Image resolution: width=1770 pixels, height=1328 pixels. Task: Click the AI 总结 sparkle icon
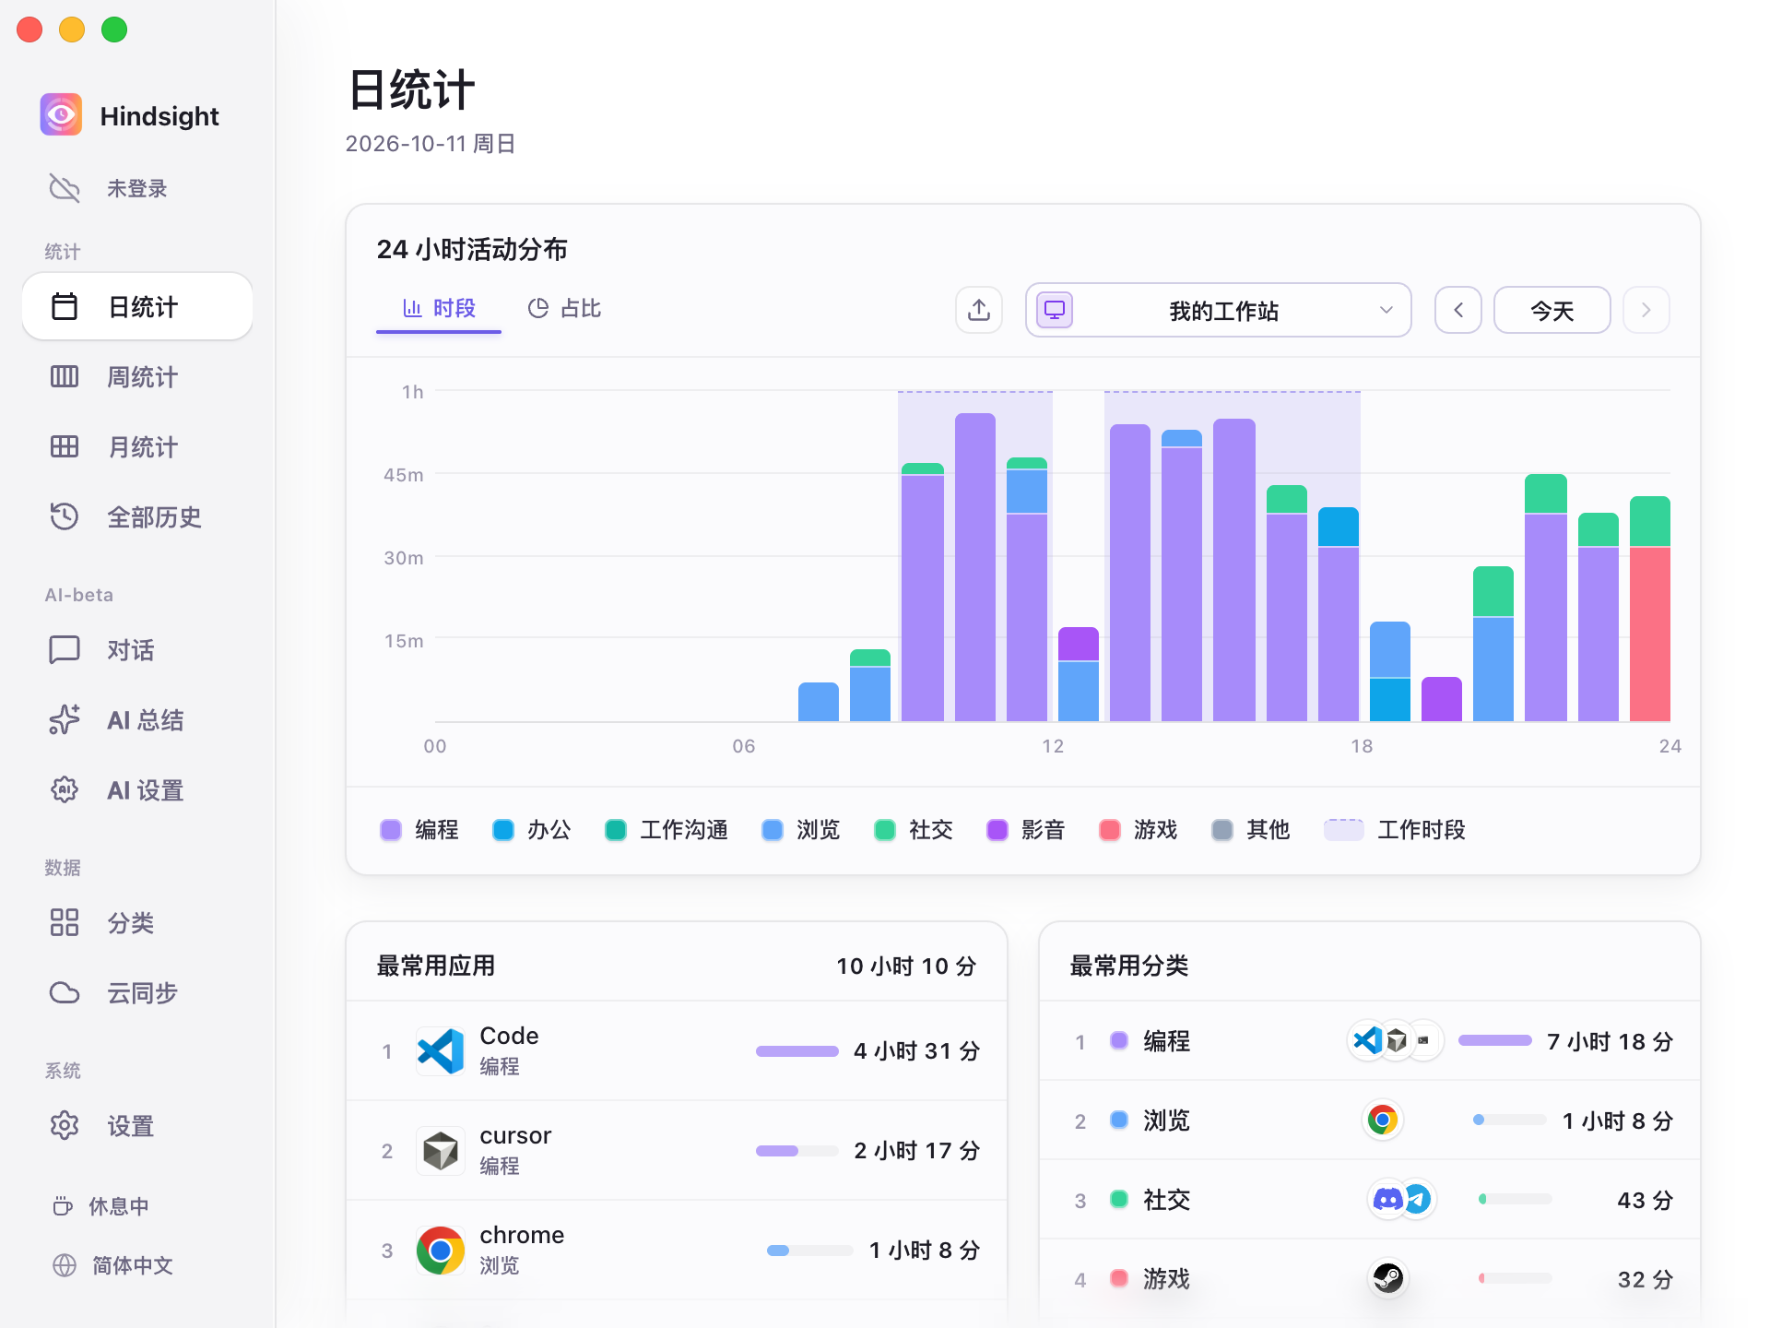click(x=65, y=719)
